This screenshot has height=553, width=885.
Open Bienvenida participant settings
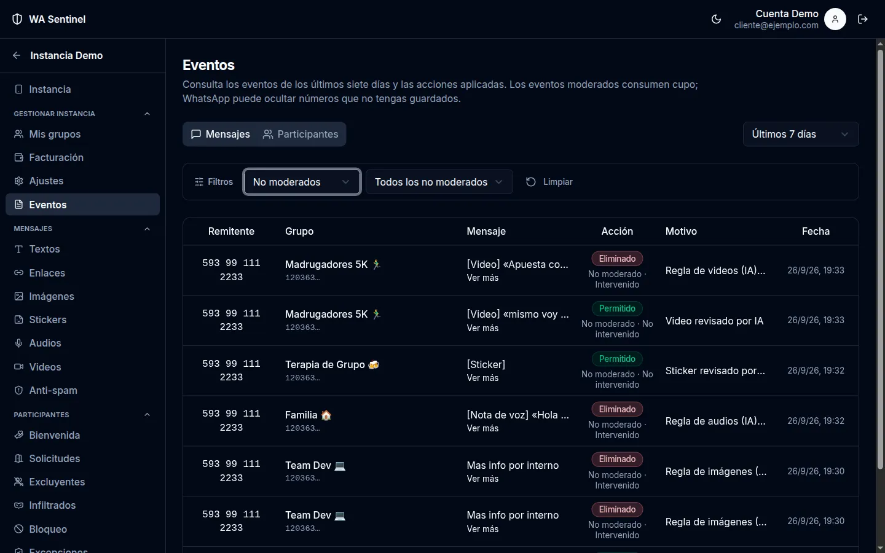pyautogui.click(x=82, y=435)
